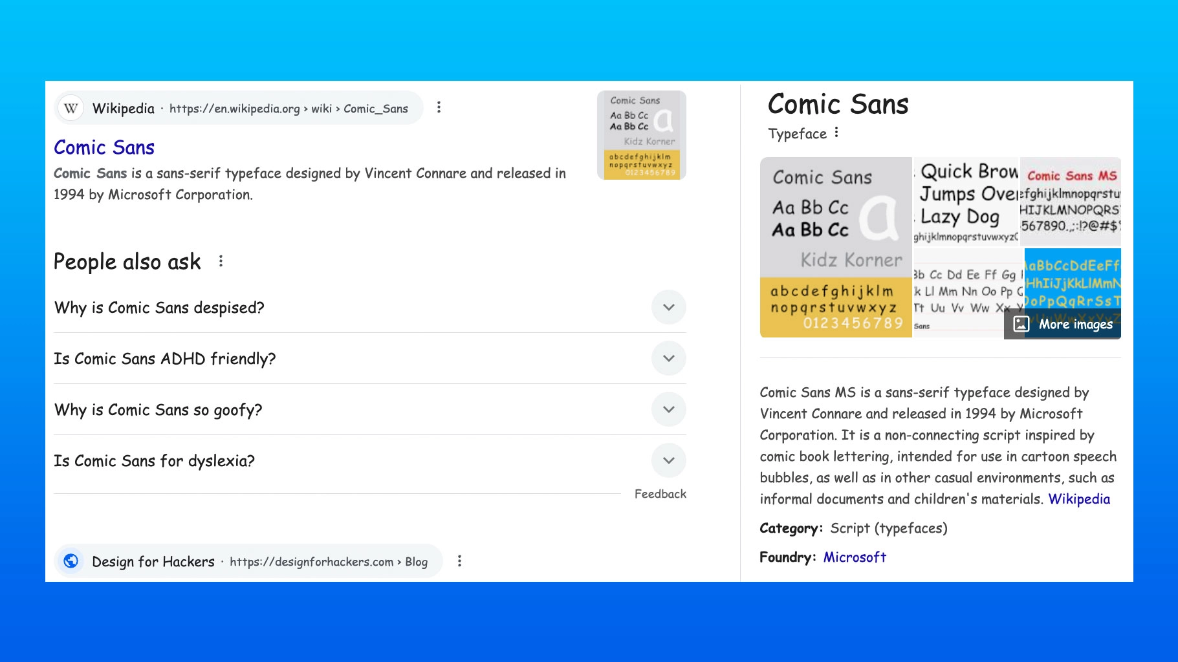This screenshot has width=1178, height=662.
Task: Open the red Comic Sans MS specimen image
Action: (1071, 202)
